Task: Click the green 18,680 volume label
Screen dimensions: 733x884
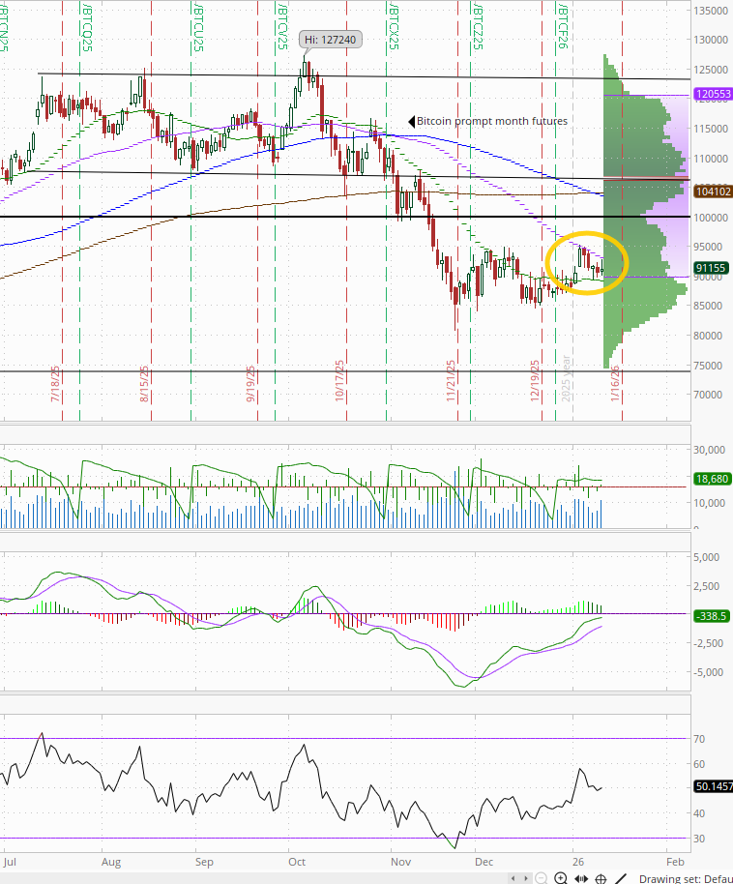Action: coord(712,479)
